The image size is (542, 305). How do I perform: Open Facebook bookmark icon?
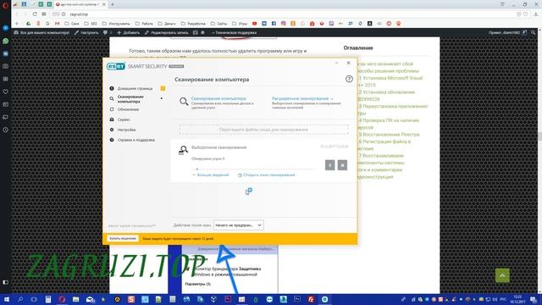tap(274, 24)
